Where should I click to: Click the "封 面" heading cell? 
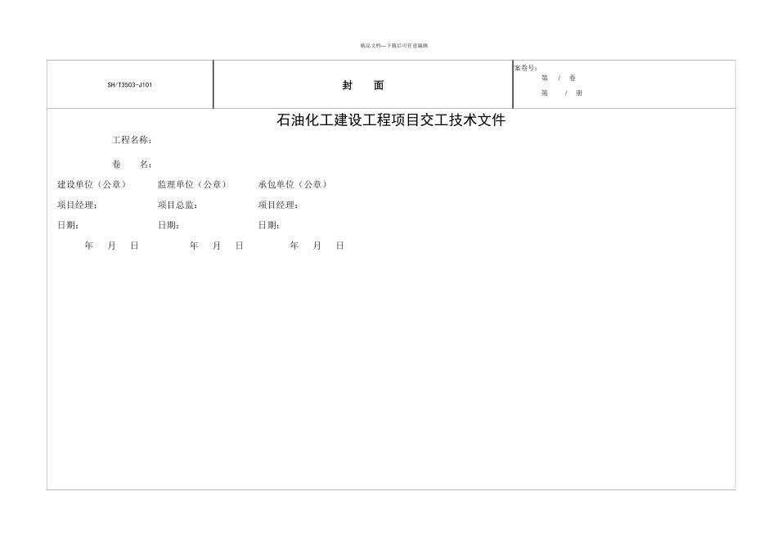coord(363,85)
